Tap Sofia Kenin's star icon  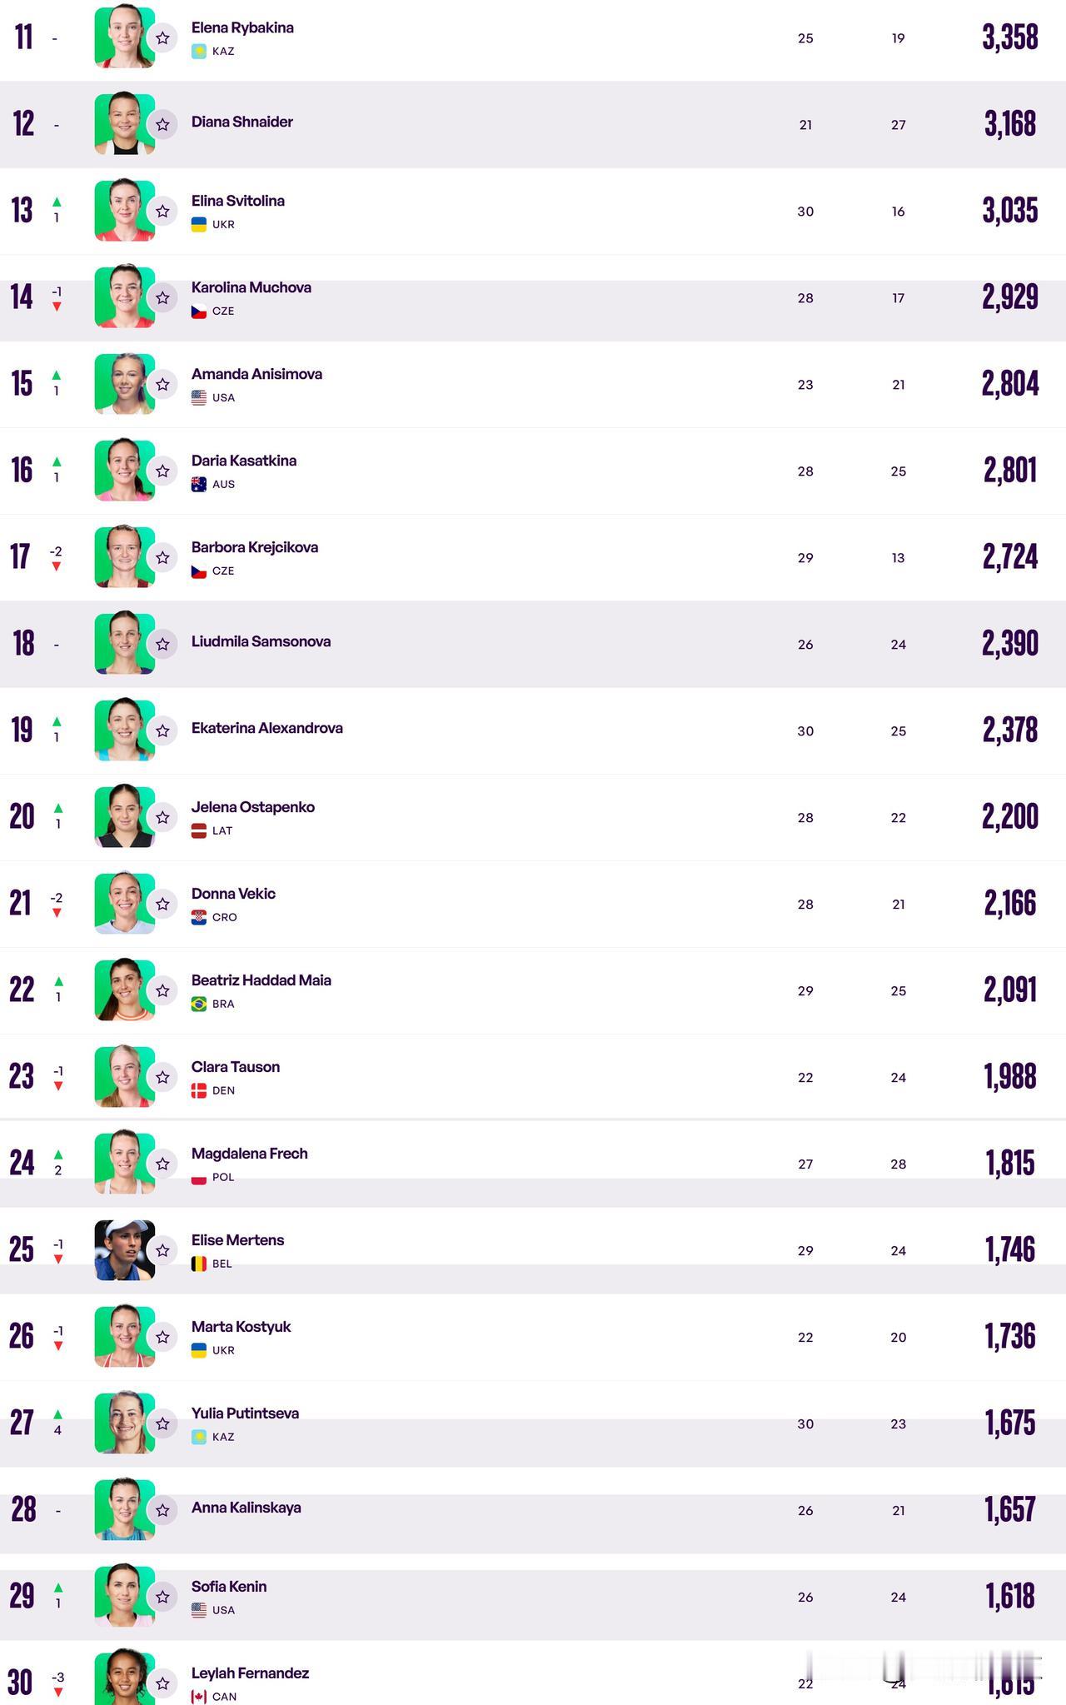point(162,1598)
